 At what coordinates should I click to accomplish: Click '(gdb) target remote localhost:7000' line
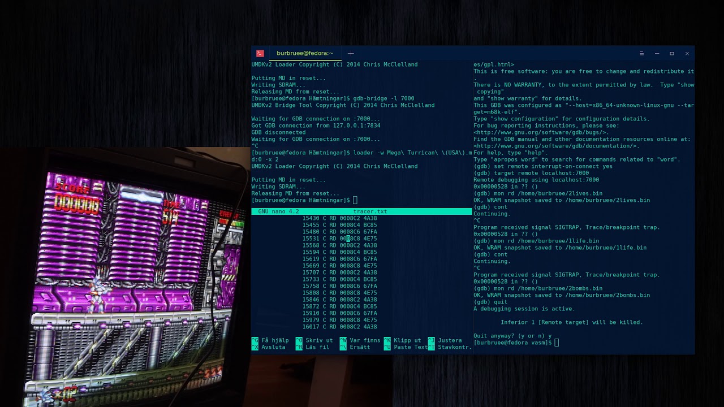pos(531,173)
